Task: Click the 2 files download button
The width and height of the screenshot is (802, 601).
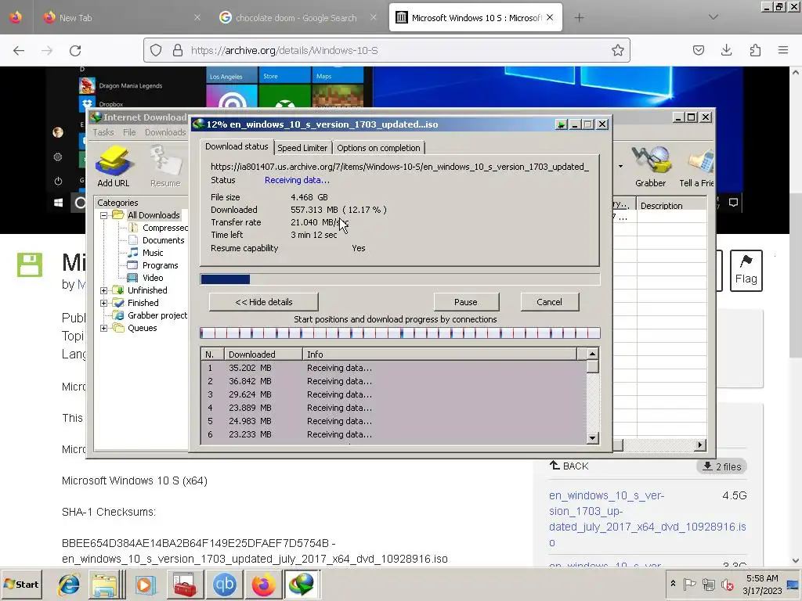Action: 721,466
